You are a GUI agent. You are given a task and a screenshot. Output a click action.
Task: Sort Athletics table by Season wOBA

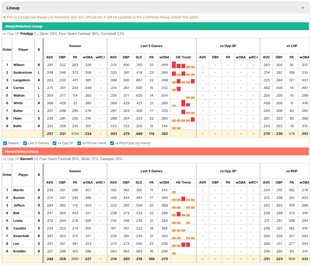pyautogui.click(x=88, y=57)
